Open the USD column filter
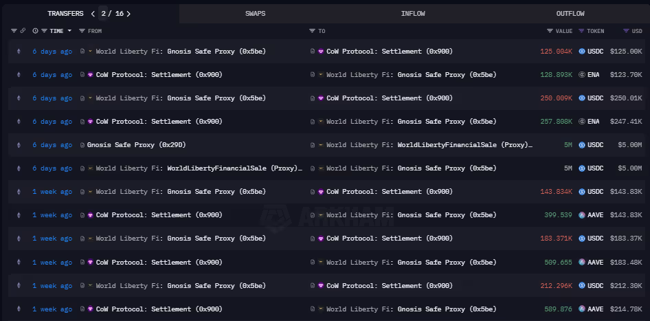650x321 pixels. pyautogui.click(x=626, y=31)
